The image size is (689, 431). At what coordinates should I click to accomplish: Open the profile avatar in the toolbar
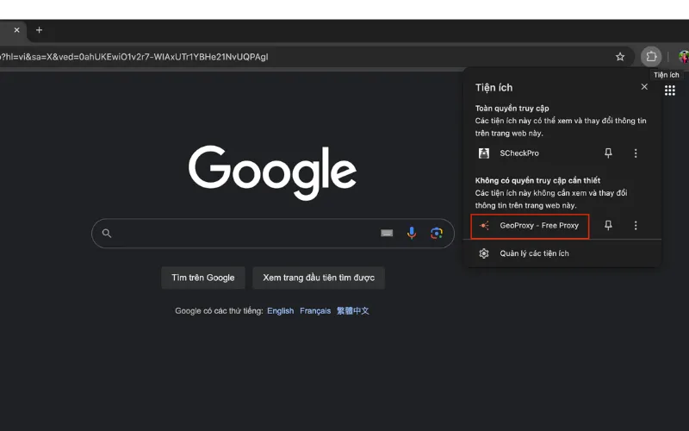(x=684, y=56)
